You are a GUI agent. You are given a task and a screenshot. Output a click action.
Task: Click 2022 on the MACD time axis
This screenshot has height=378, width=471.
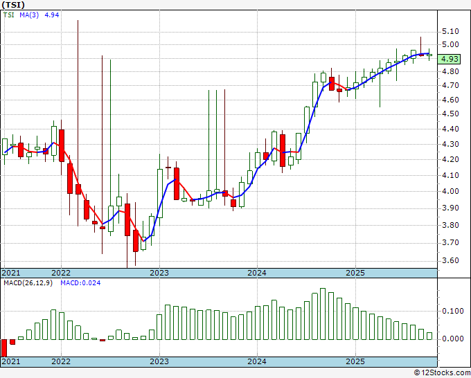point(61,361)
